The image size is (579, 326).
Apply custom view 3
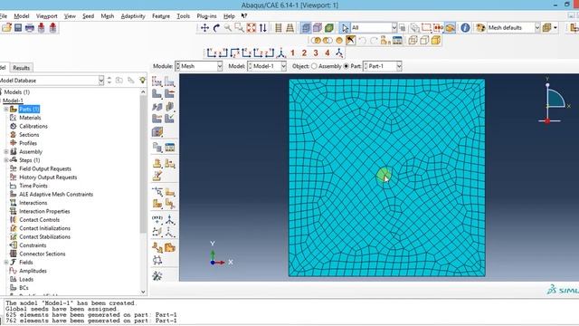[316, 53]
